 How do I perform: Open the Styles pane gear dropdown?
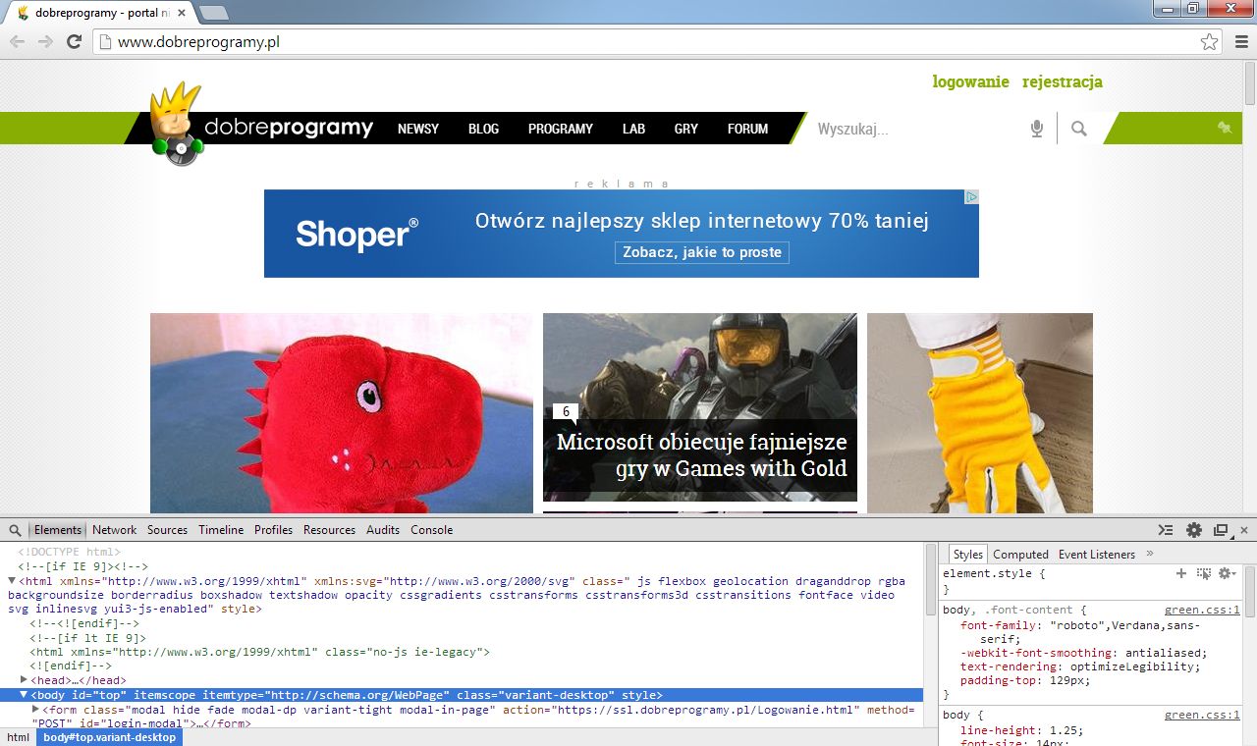pyautogui.click(x=1227, y=573)
